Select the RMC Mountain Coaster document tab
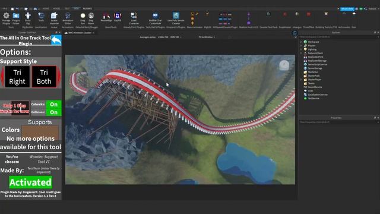 point(80,33)
